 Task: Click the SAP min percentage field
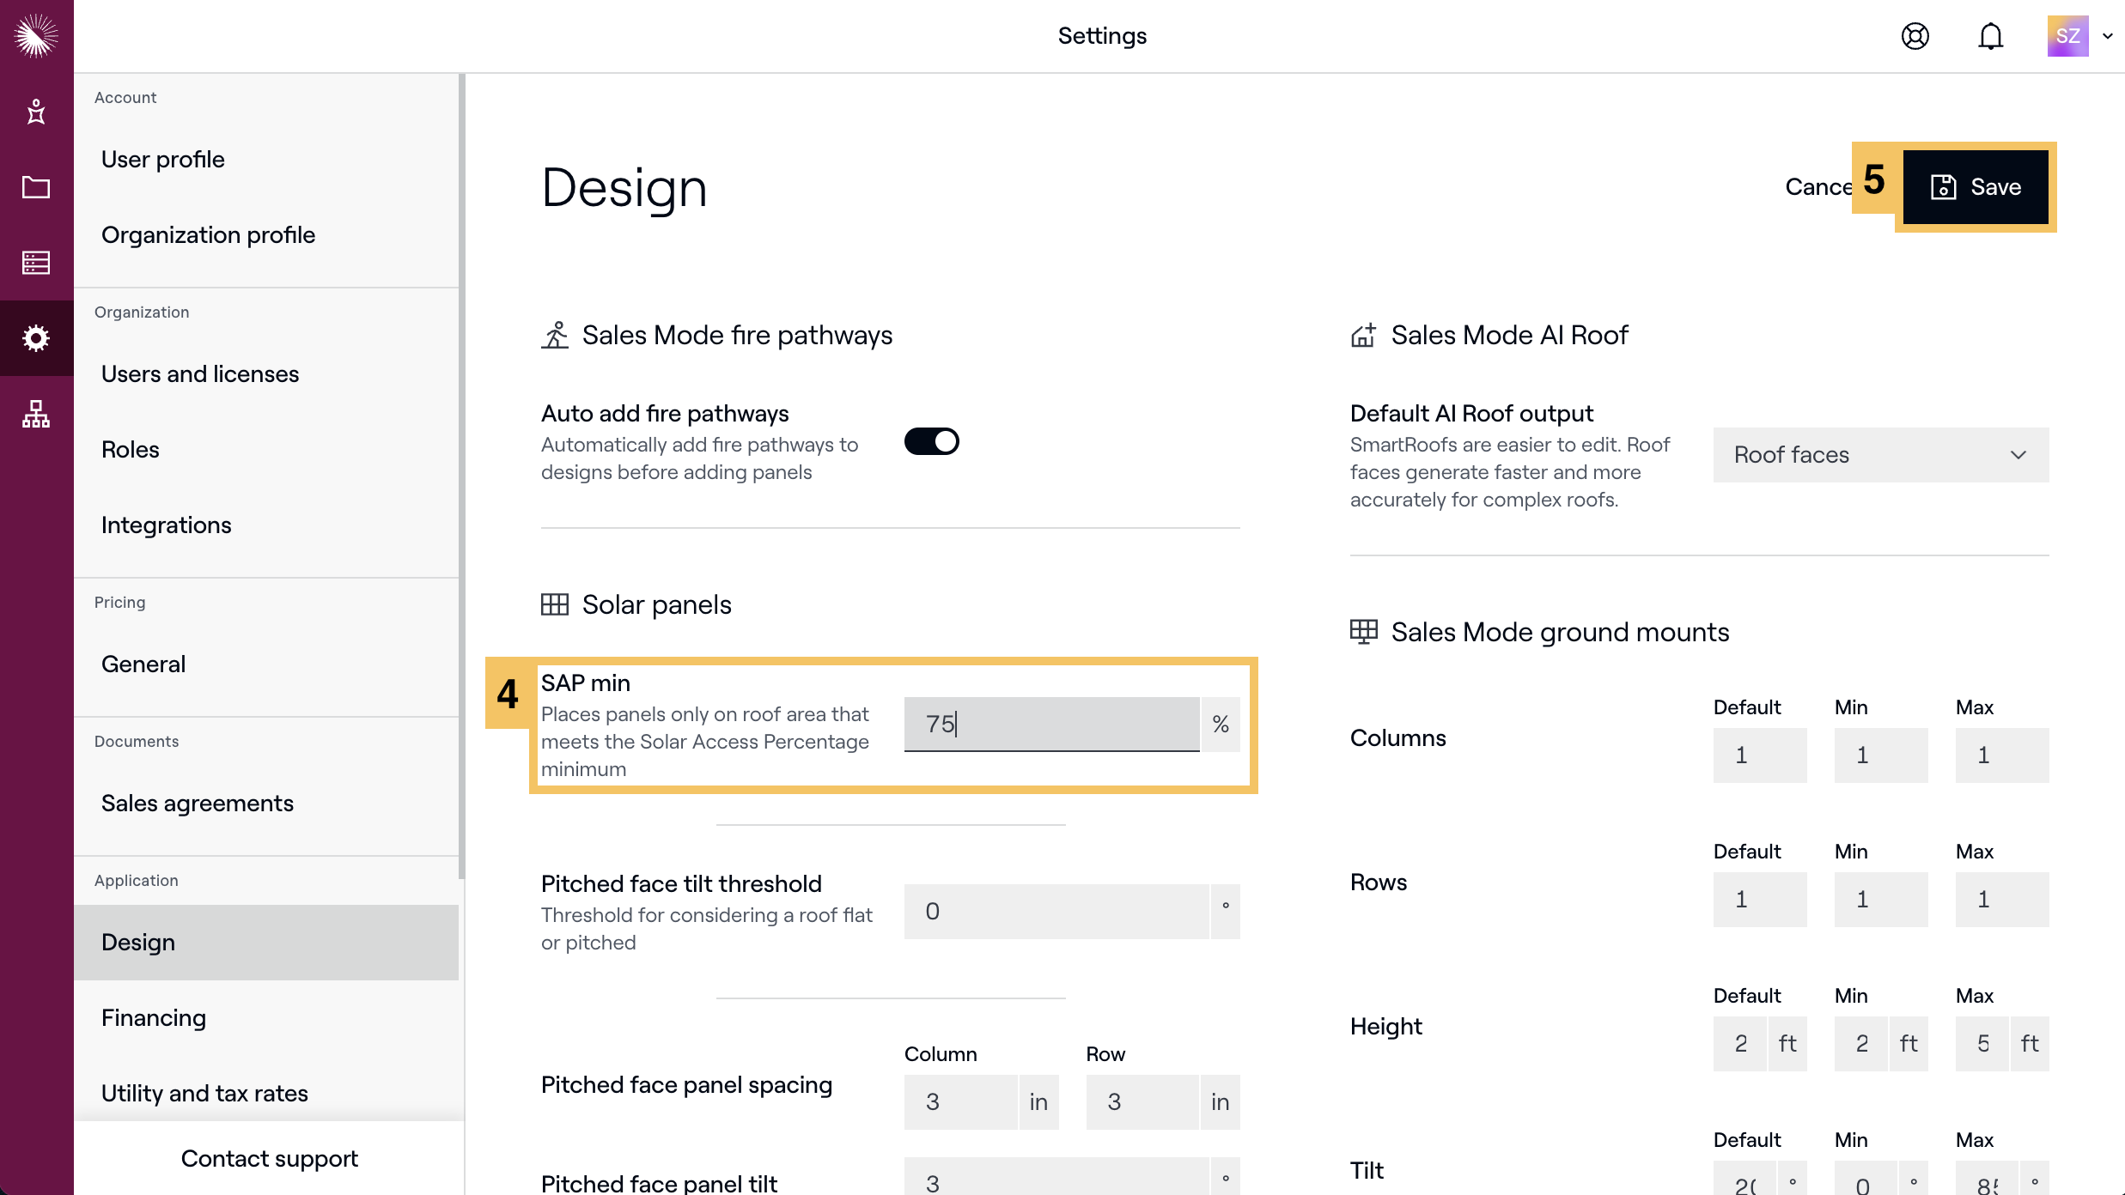1050,724
